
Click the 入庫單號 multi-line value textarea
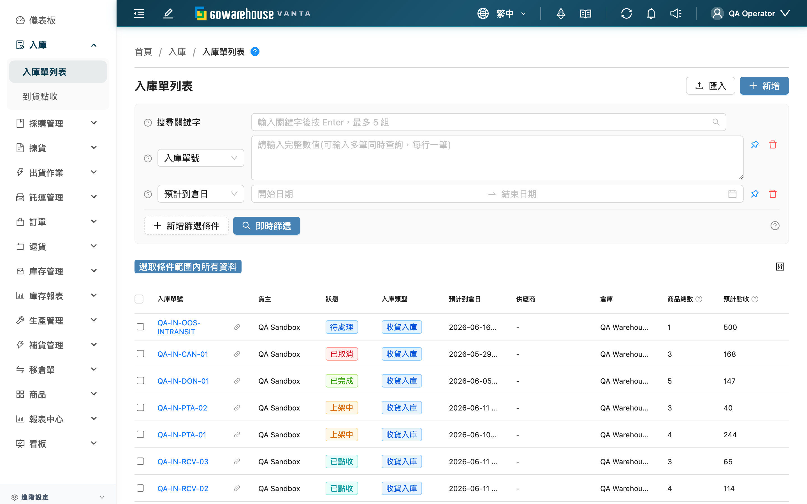[x=497, y=158]
